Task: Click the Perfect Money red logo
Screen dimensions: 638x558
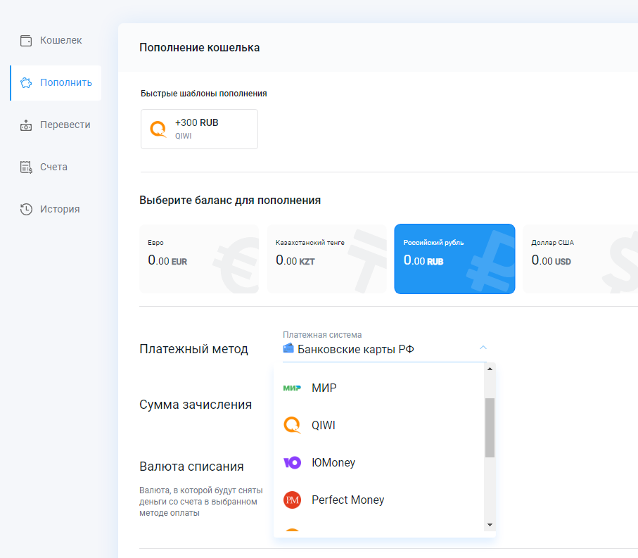Action: 292,500
